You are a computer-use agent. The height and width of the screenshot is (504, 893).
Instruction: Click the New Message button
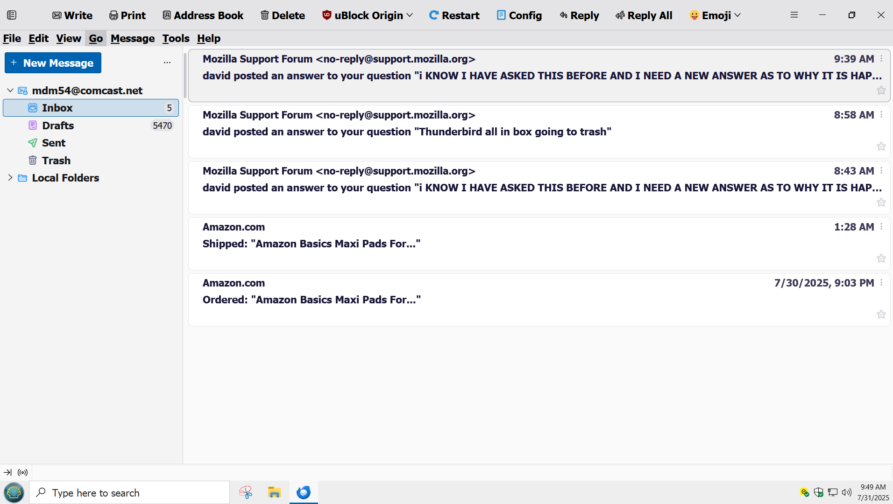tap(53, 63)
